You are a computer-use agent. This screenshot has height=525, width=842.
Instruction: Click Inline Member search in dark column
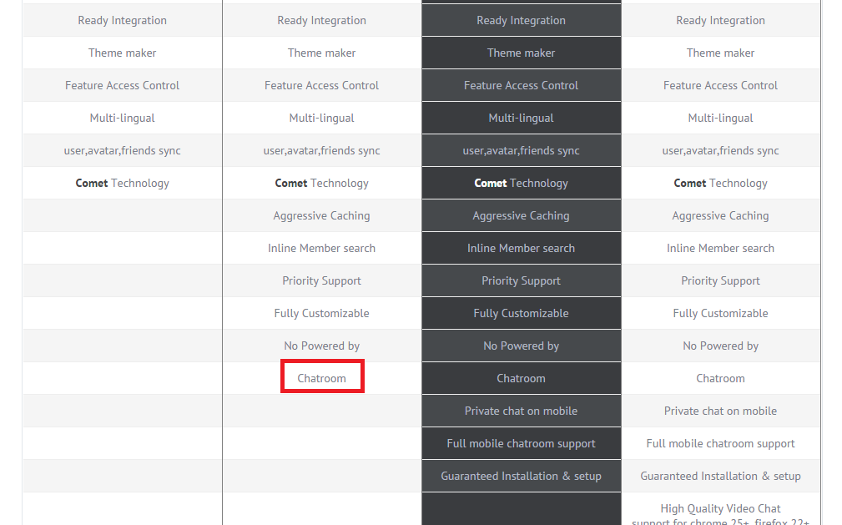click(x=521, y=248)
